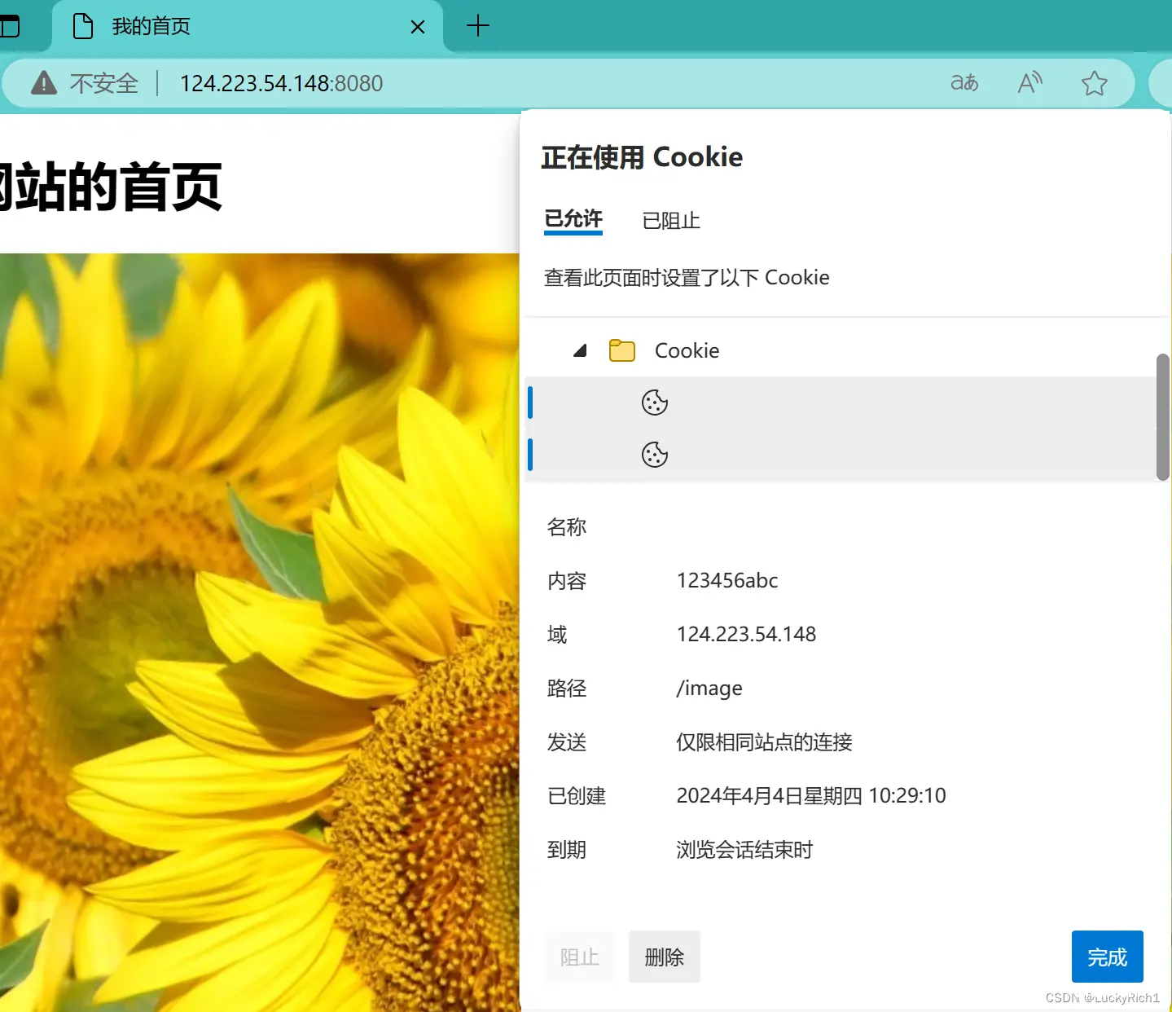Click the 内容 field label

pyautogui.click(x=567, y=581)
